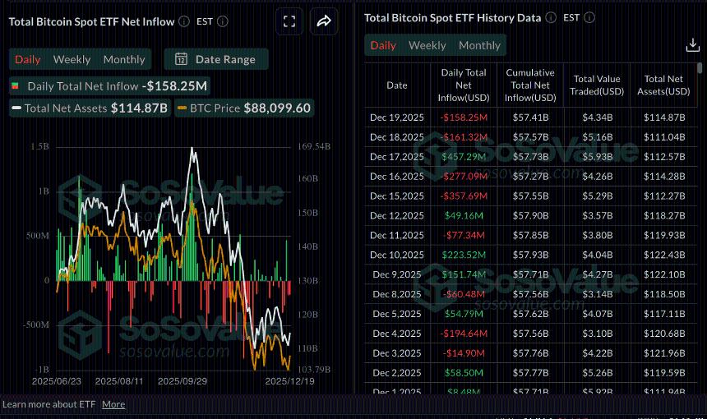The image size is (707, 419).
Task: Switch chart to Monthly view
Action: [x=124, y=59]
